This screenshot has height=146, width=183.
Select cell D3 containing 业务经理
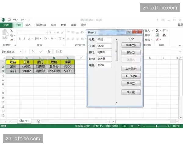(54, 71)
